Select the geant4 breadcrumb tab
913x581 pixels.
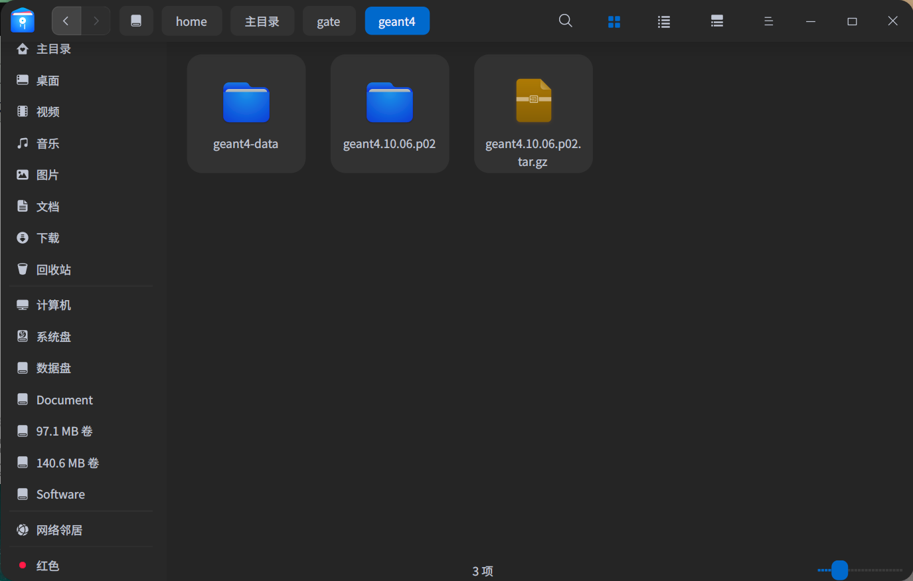(397, 21)
